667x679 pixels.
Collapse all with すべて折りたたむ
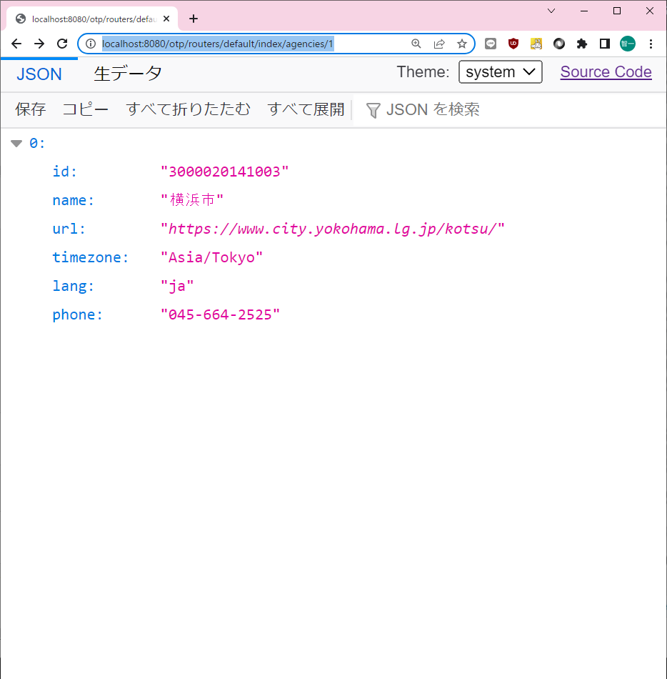[188, 109]
